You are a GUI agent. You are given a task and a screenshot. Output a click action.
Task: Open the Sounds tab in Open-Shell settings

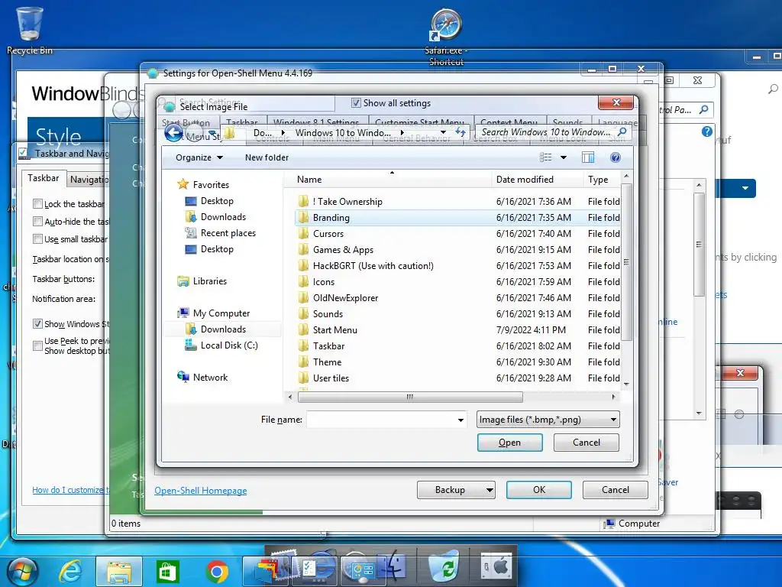click(567, 122)
